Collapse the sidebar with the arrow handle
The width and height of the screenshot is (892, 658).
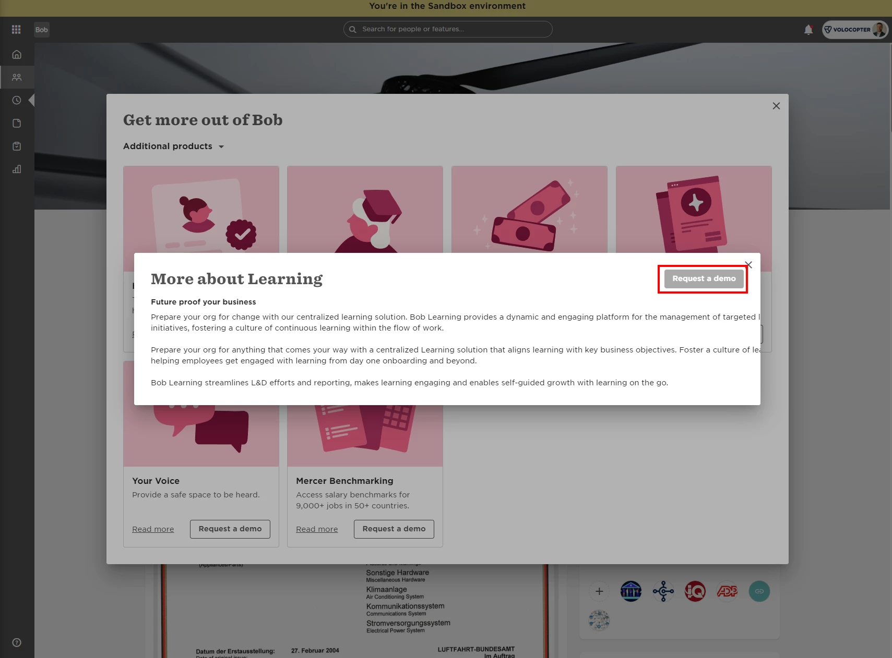click(x=31, y=100)
